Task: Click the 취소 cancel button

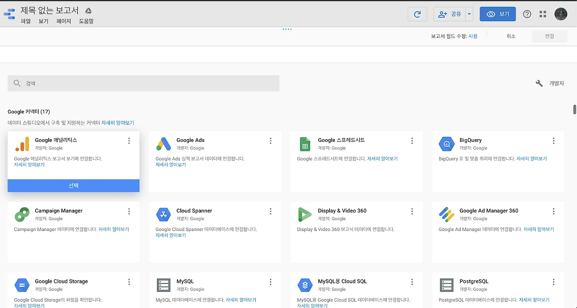Action: (x=511, y=36)
